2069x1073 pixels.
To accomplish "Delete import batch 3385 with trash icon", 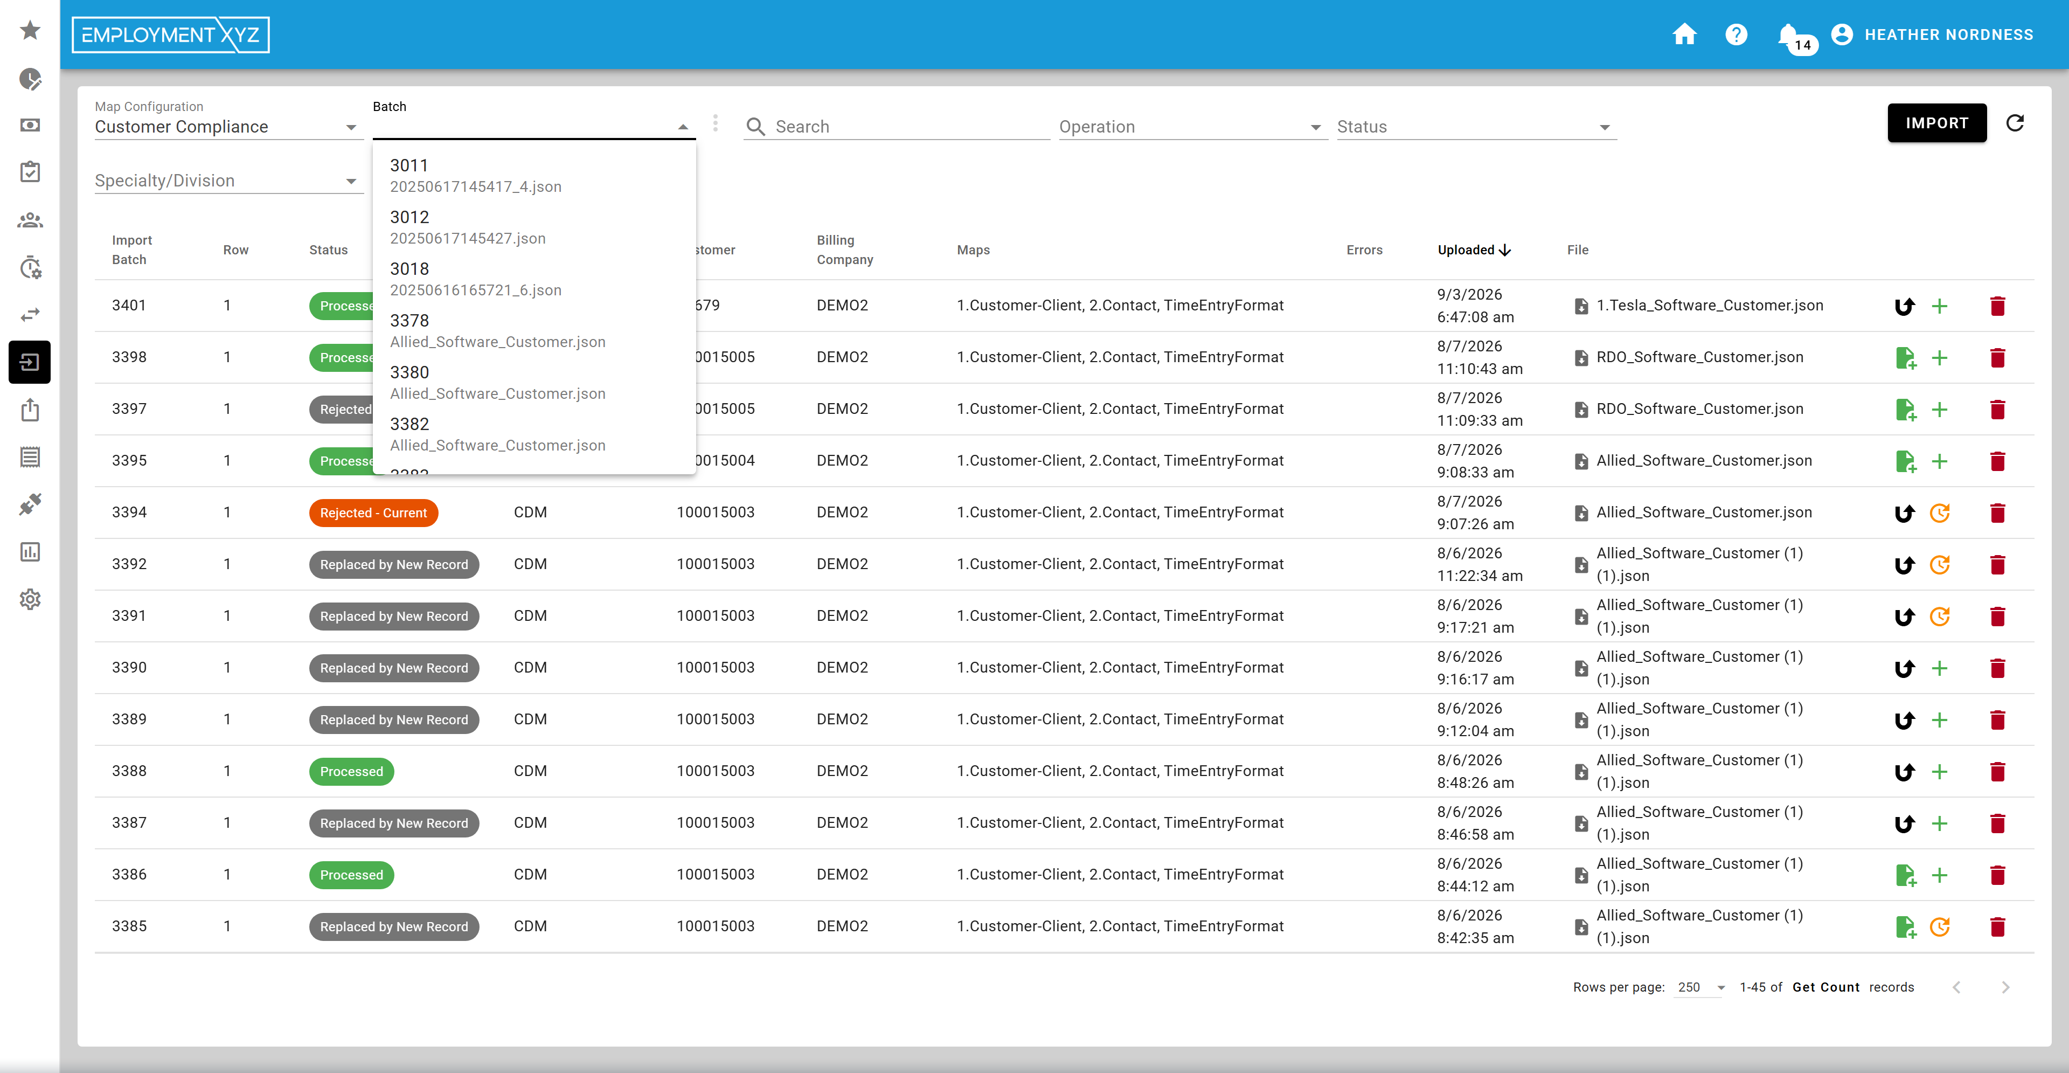I will click(1997, 927).
